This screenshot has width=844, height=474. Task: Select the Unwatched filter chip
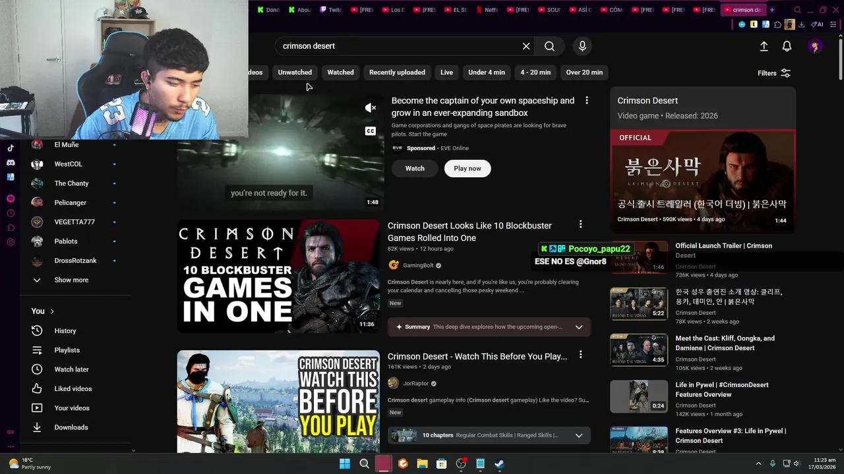(295, 72)
